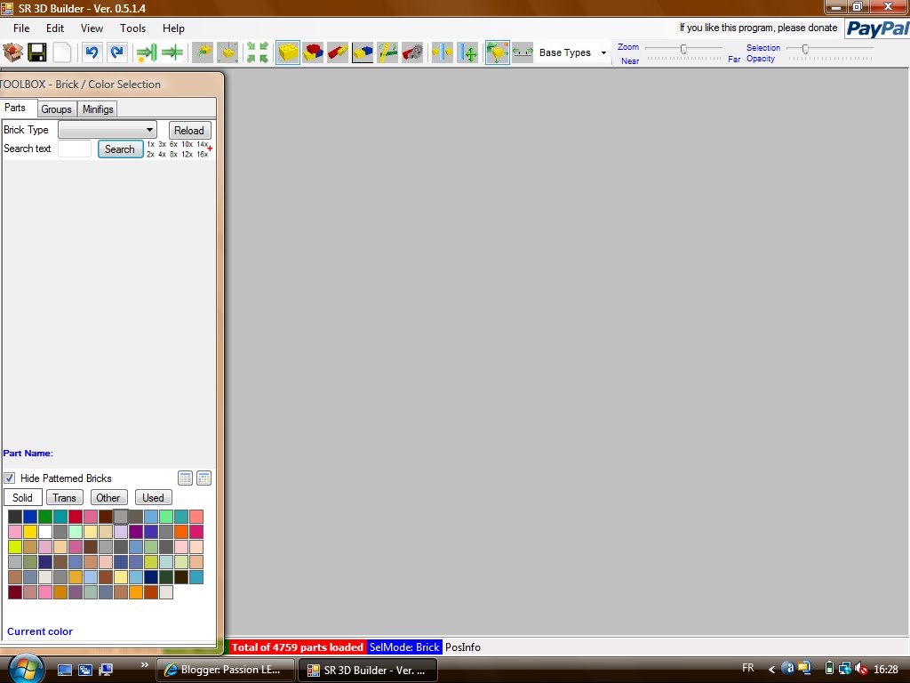
Task: Pick the pure white color swatch
Action: pyautogui.click(x=45, y=532)
